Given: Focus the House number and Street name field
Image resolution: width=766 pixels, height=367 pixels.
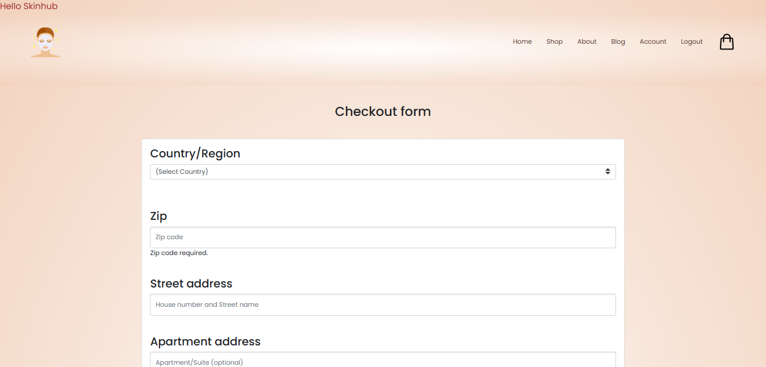Looking at the screenshot, I should point(383,305).
